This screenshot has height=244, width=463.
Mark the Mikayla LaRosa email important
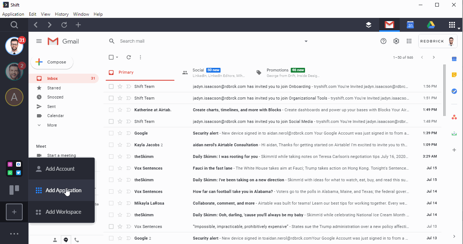click(x=128, y=203)
